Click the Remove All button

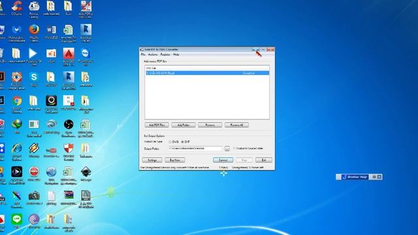coord(236,125)
